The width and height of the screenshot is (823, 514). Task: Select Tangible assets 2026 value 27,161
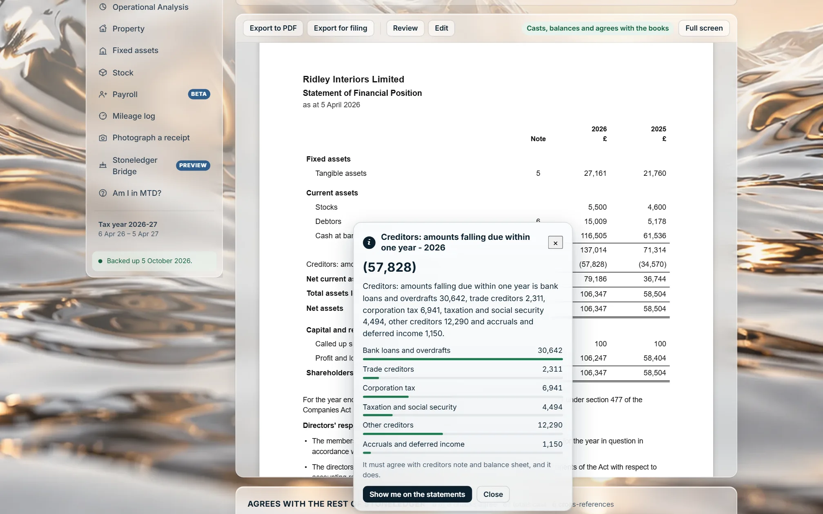tap(595, 173)
